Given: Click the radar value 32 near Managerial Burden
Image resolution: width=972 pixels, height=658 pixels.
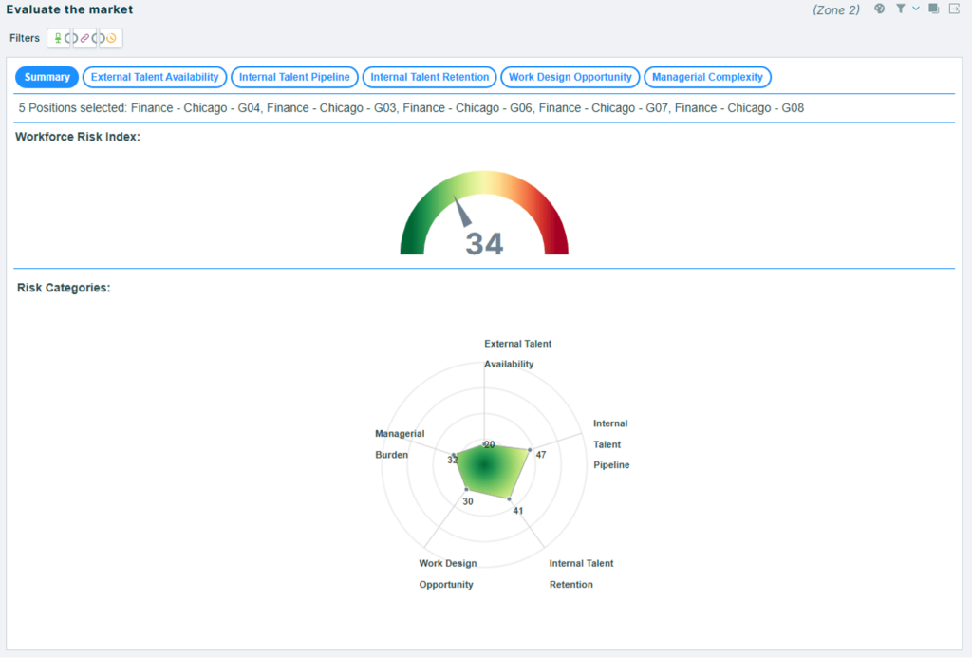Looking at the screenshot, I should tap(453, 460).
